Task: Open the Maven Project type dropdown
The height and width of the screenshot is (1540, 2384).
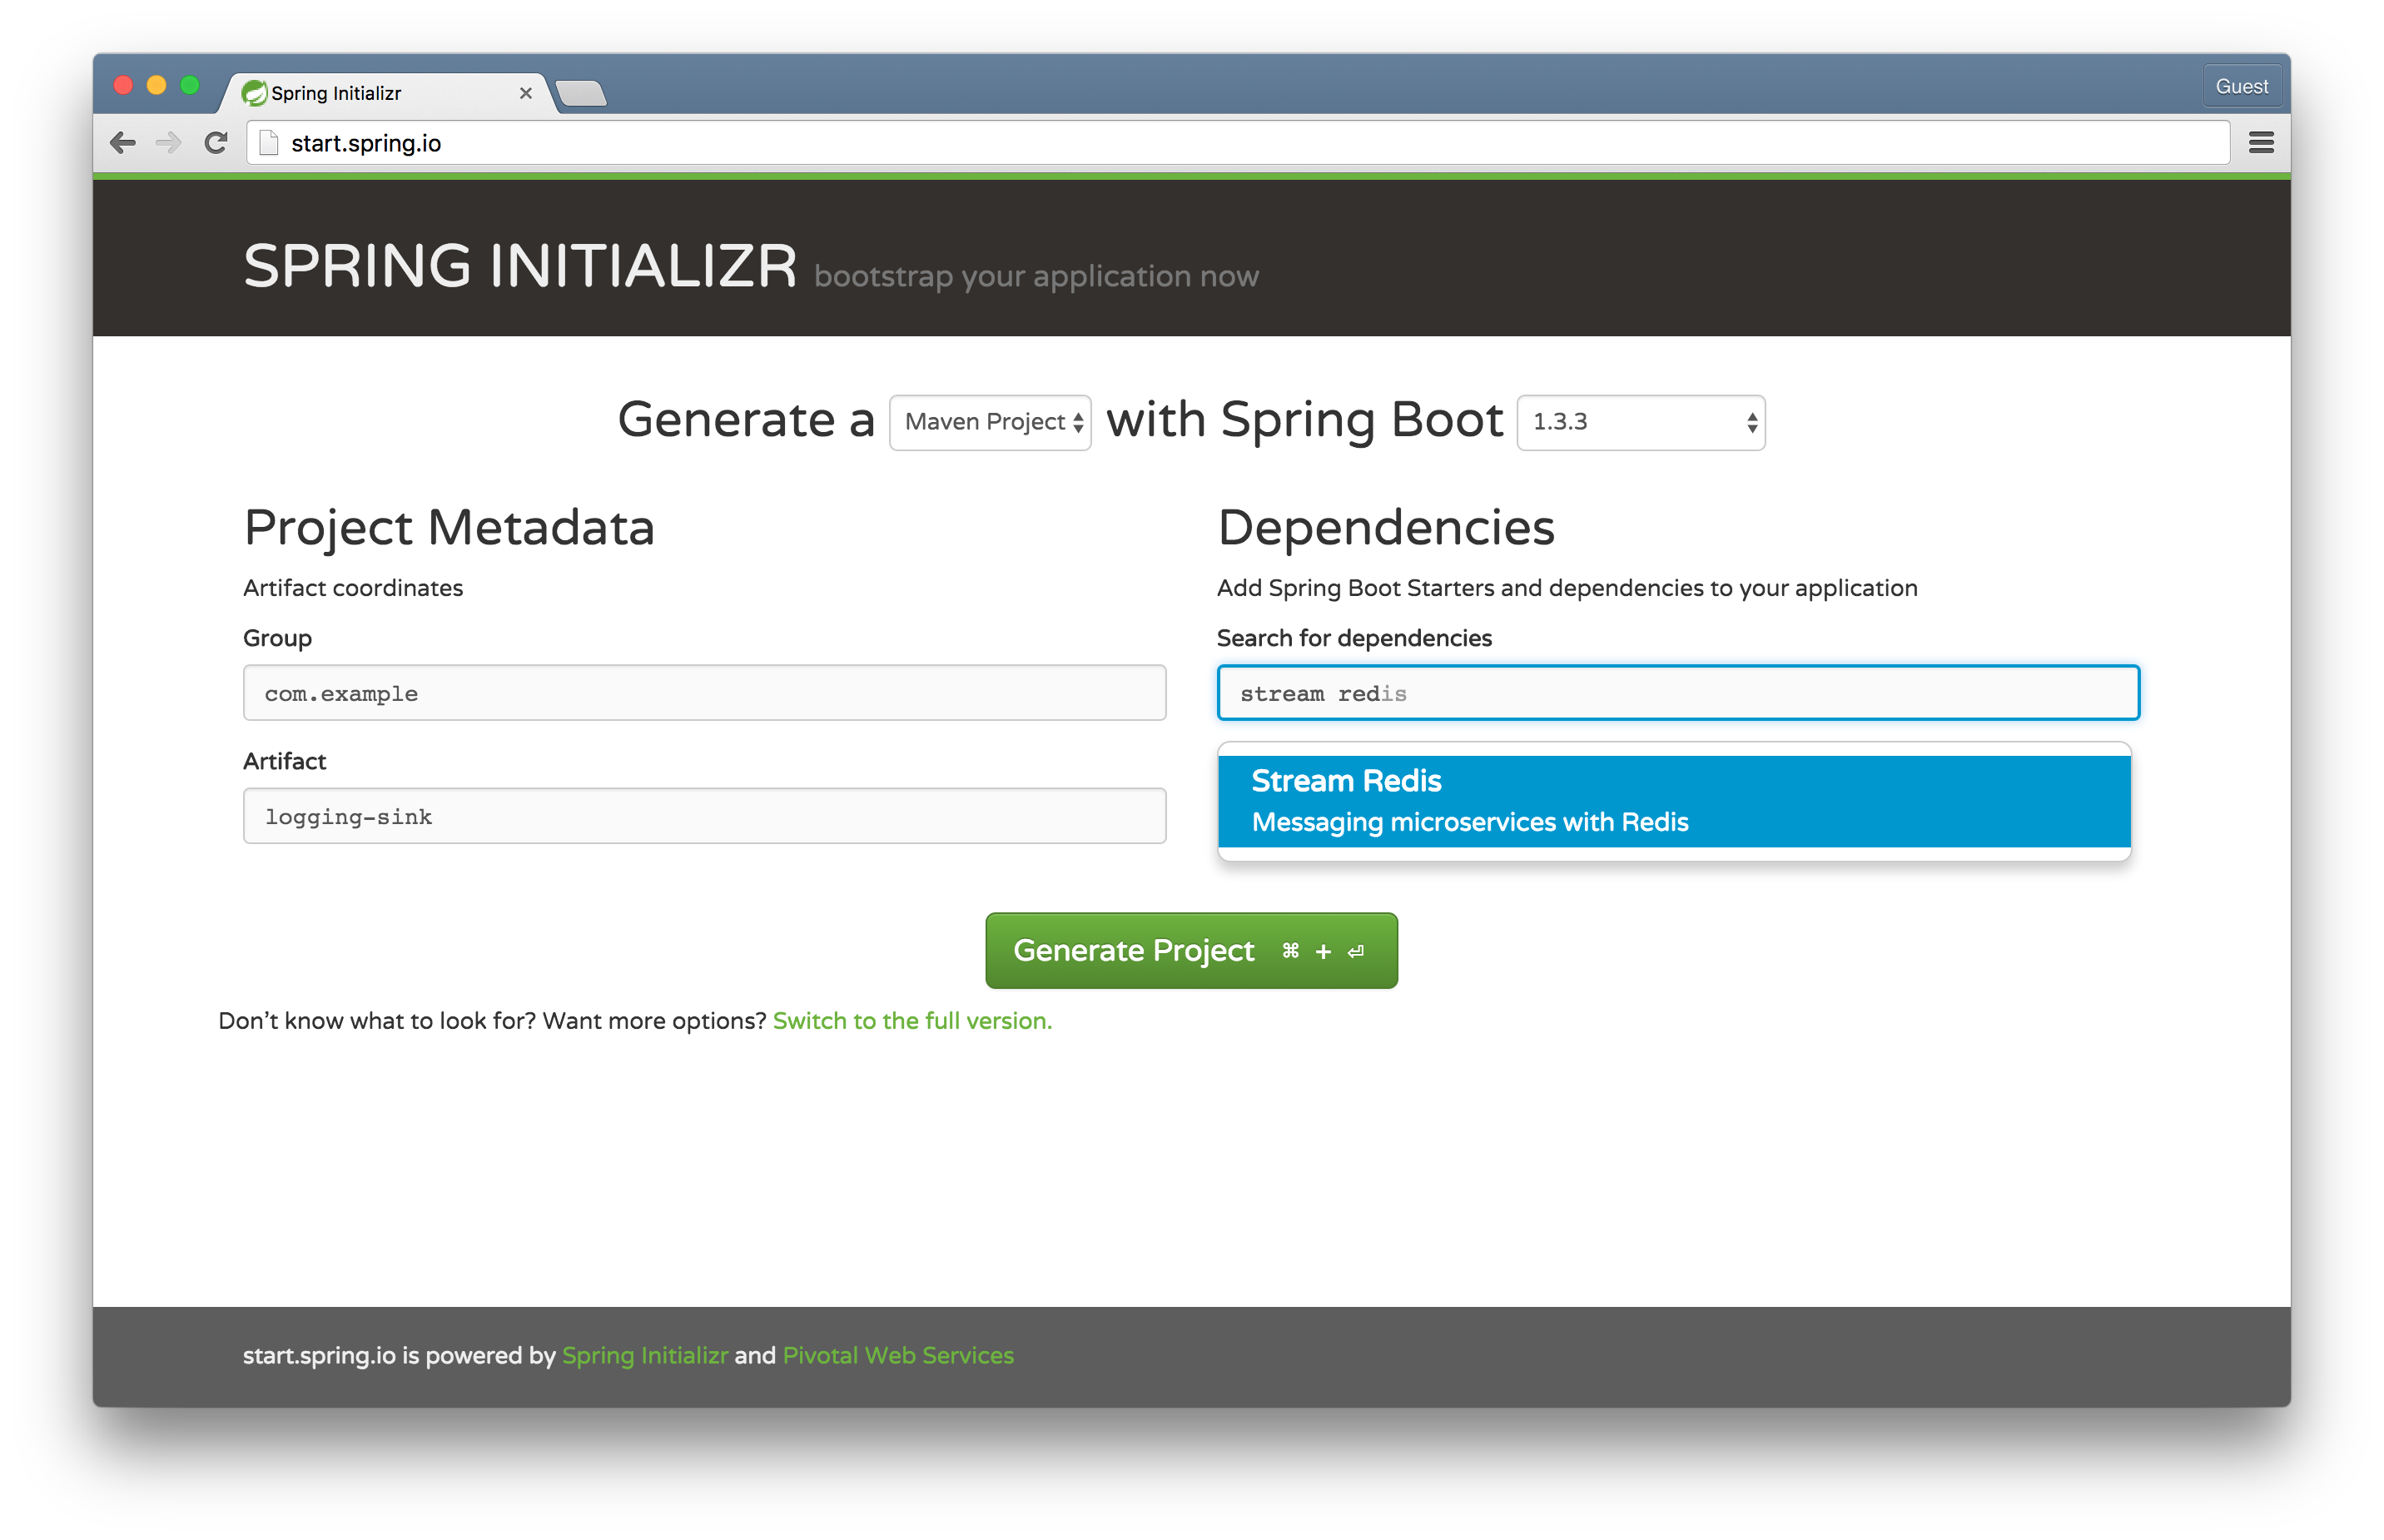Action: pos(990,422)
